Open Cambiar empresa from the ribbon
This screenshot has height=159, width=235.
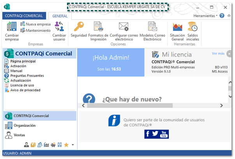pos(12,31)
